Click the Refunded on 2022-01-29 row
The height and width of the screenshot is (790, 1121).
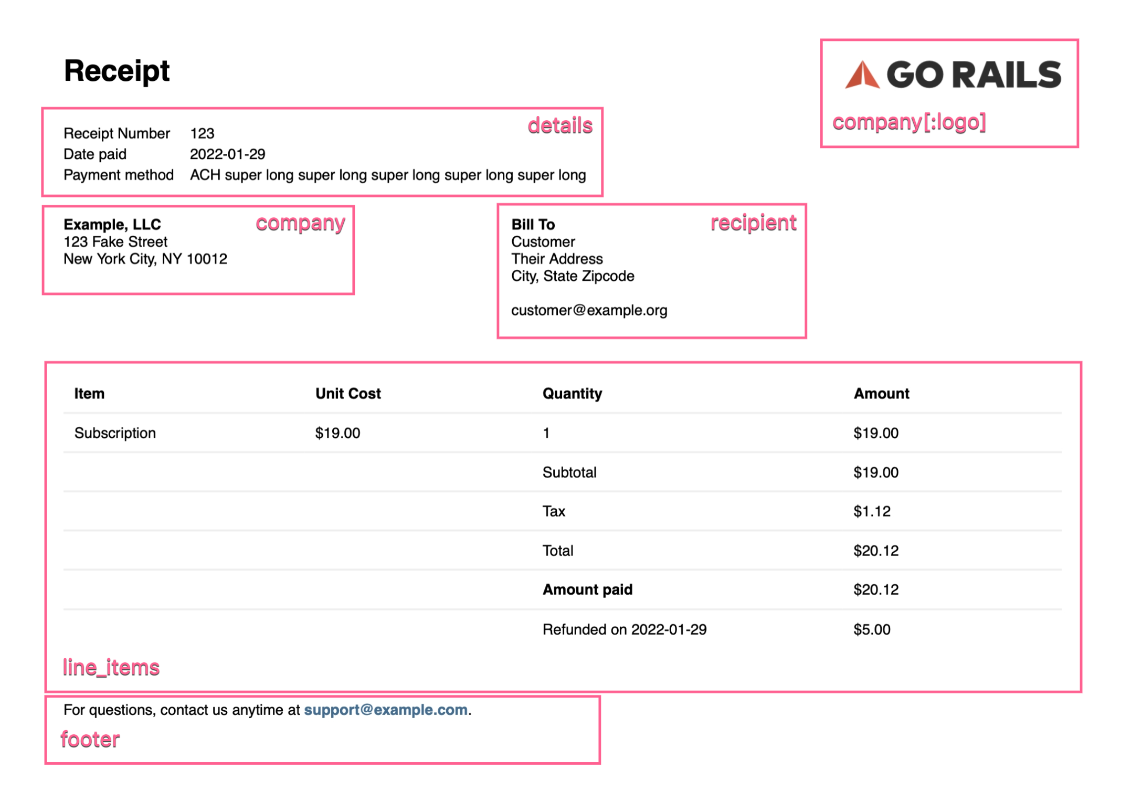tap(624, 629)
